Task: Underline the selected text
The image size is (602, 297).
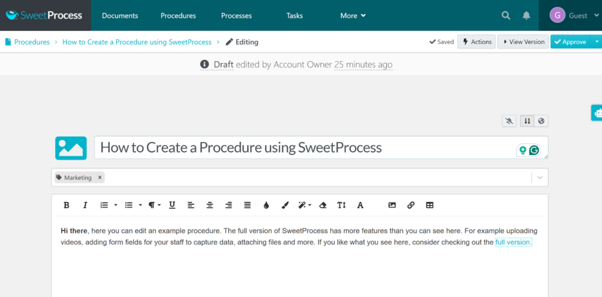Action: pyautogui.click(x=172, y=205)
